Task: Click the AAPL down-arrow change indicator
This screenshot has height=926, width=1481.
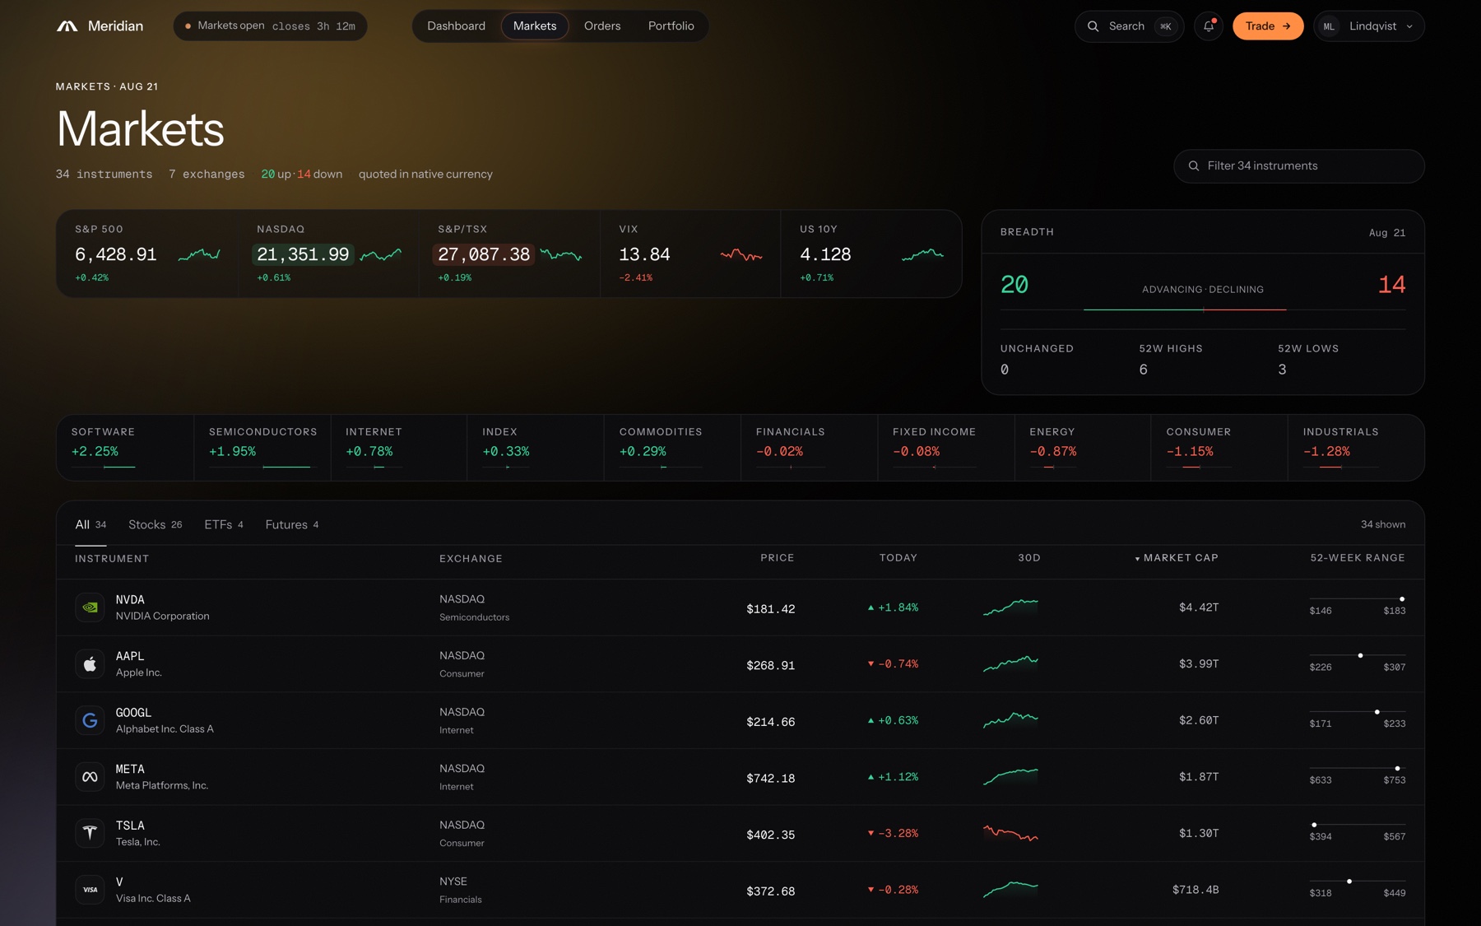Action: pos(870,664)
